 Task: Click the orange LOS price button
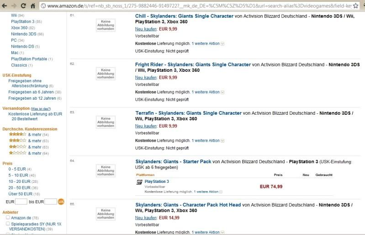click(61, 202)
